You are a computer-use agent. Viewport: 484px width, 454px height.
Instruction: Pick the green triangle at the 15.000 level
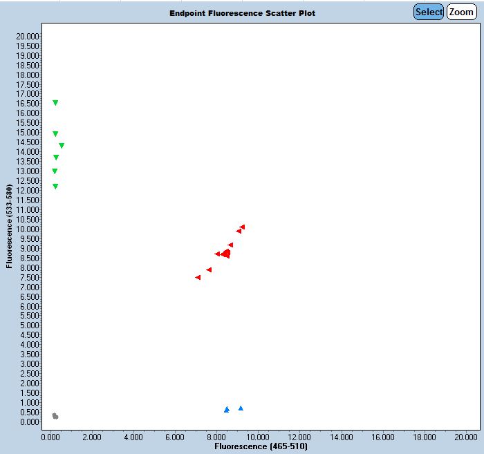[55, 134]
